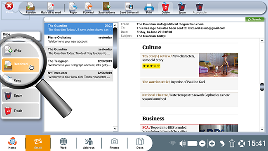
Task: Mark the email as Spam in toolbar
Action: coord(182,8)
